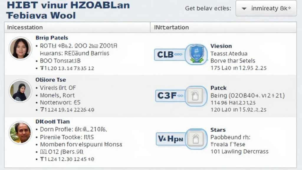Open DKooti Tian profile photo
Image resolution: width=302 pixels, height=170 pixels.
coord(20,133)
